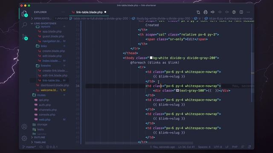Click the text-gray-500 color swatch
Viewport: 273px width, 153px height.
pyautogui.click(x=177, y=91)
